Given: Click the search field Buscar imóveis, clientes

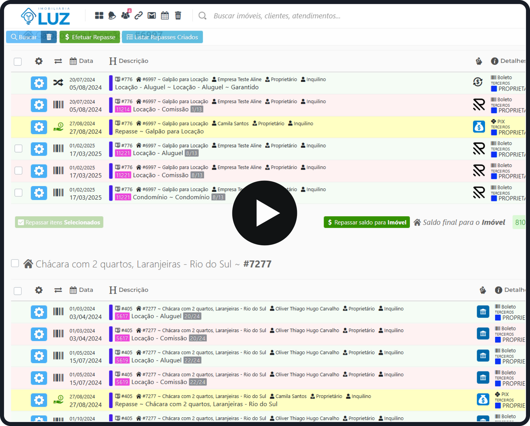Looking at the screenshot, I should pos(277,16).
